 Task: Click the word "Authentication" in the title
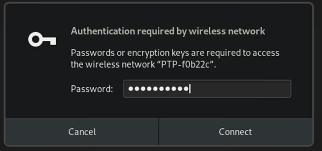pyautogui.click(x=103, y=31)
